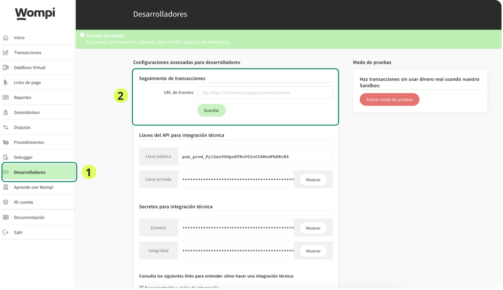The image size is (503, 290).
Task: Click the Guardar button
Action: pyautogui.click(x=211, y=110)
